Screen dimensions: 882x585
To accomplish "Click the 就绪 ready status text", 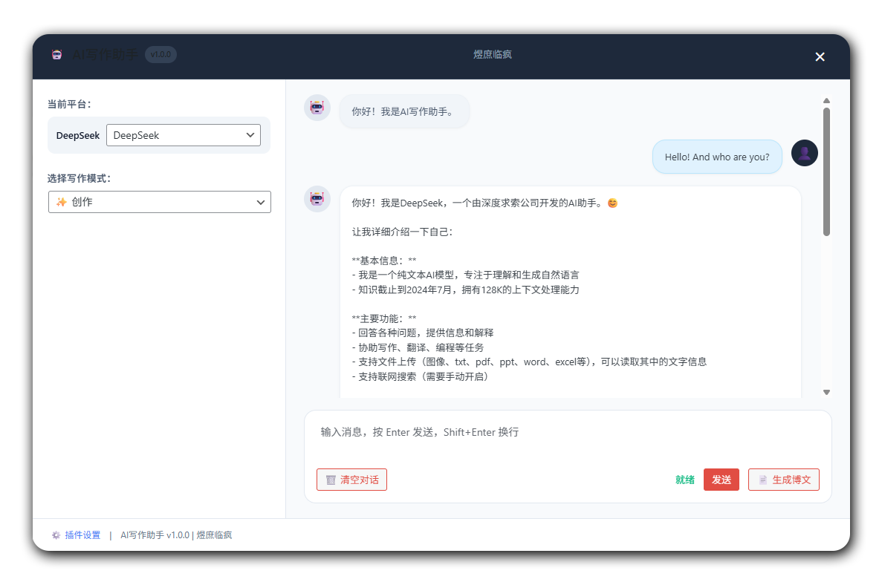I will (684, 480).
